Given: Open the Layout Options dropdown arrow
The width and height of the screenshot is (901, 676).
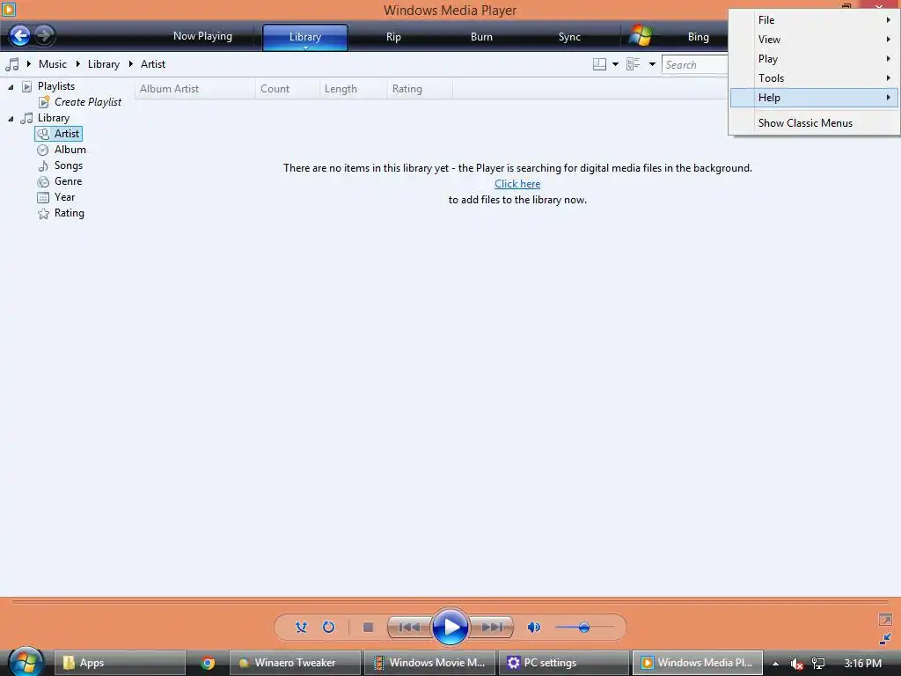Looking at the screenshot, I should 615,64.
